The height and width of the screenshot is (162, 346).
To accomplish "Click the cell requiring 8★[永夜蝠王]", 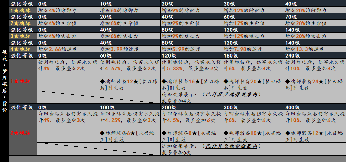I will (x=191, y=127).
